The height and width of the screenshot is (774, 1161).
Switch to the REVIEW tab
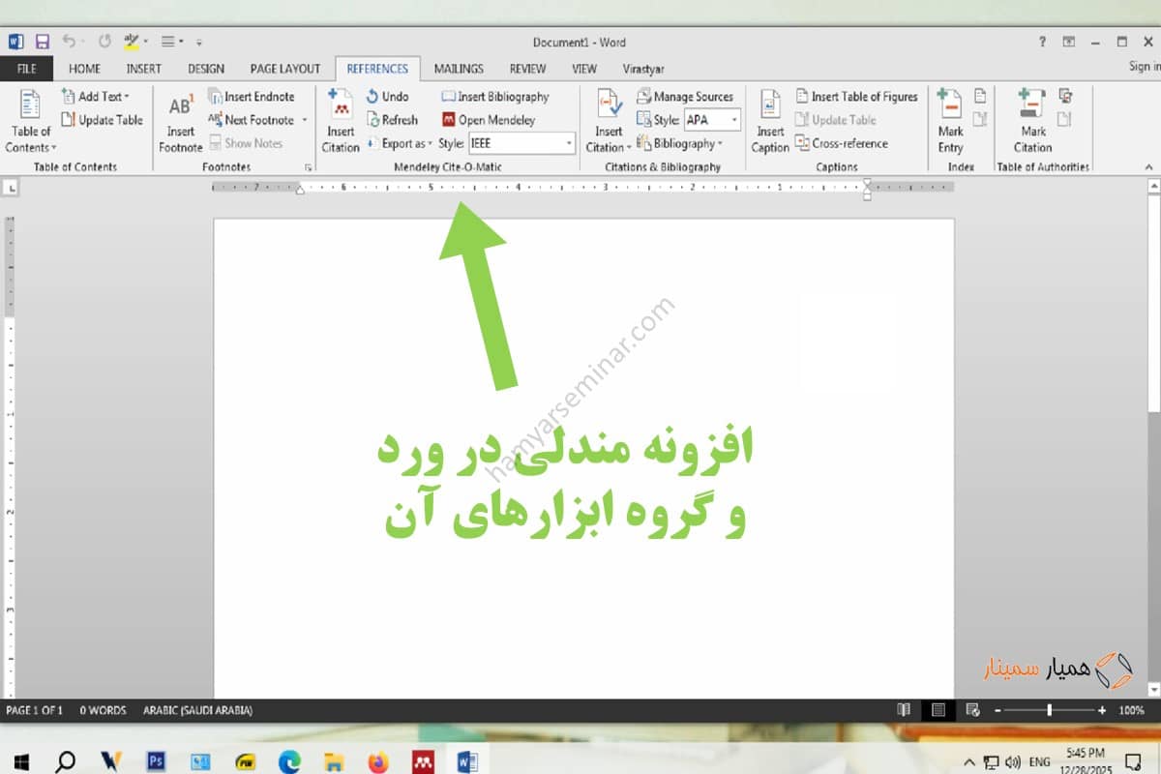(x=528, y=69)
